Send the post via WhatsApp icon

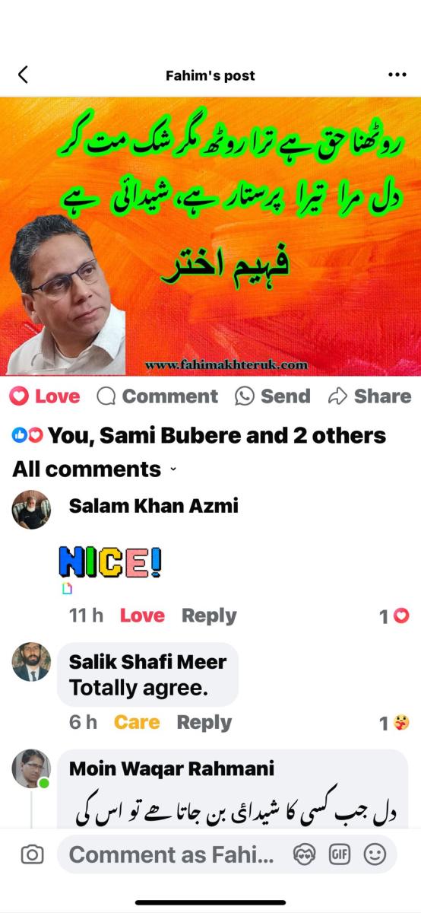[x=245, y=396]
